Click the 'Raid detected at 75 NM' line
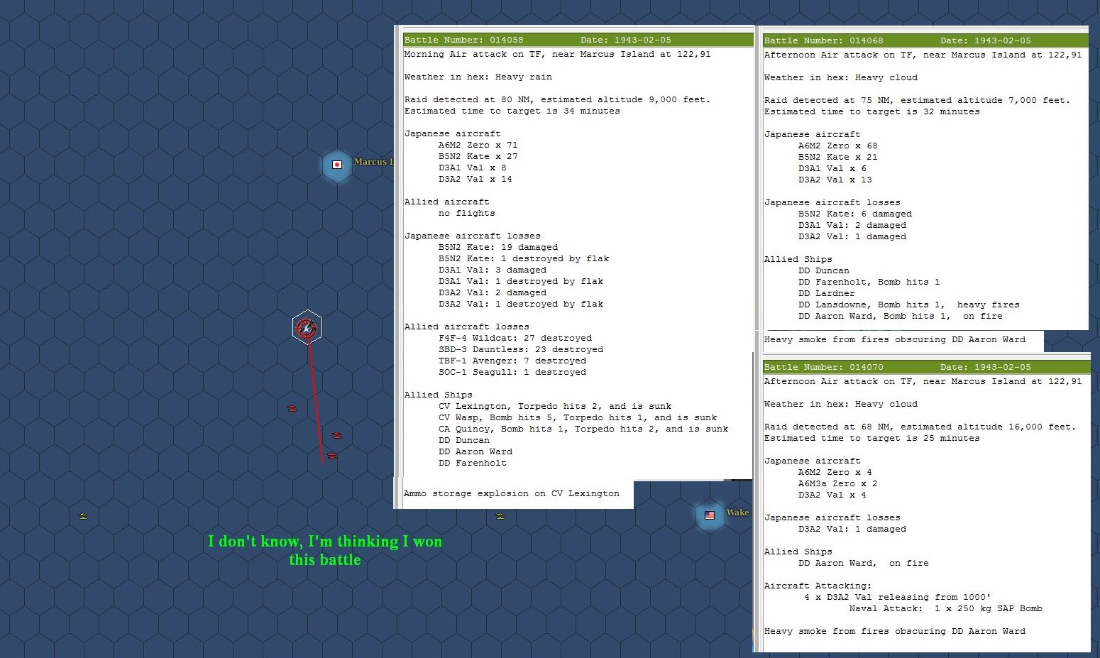This screenshot has width=1100, height=658. [x=917, y=100]
